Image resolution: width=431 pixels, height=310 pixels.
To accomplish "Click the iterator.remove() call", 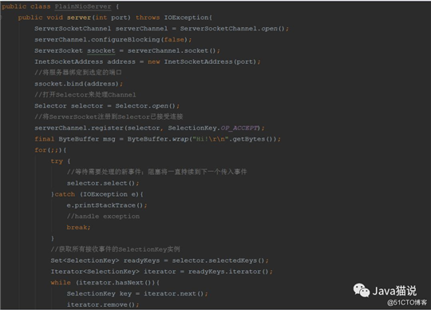I will [101, 304].
